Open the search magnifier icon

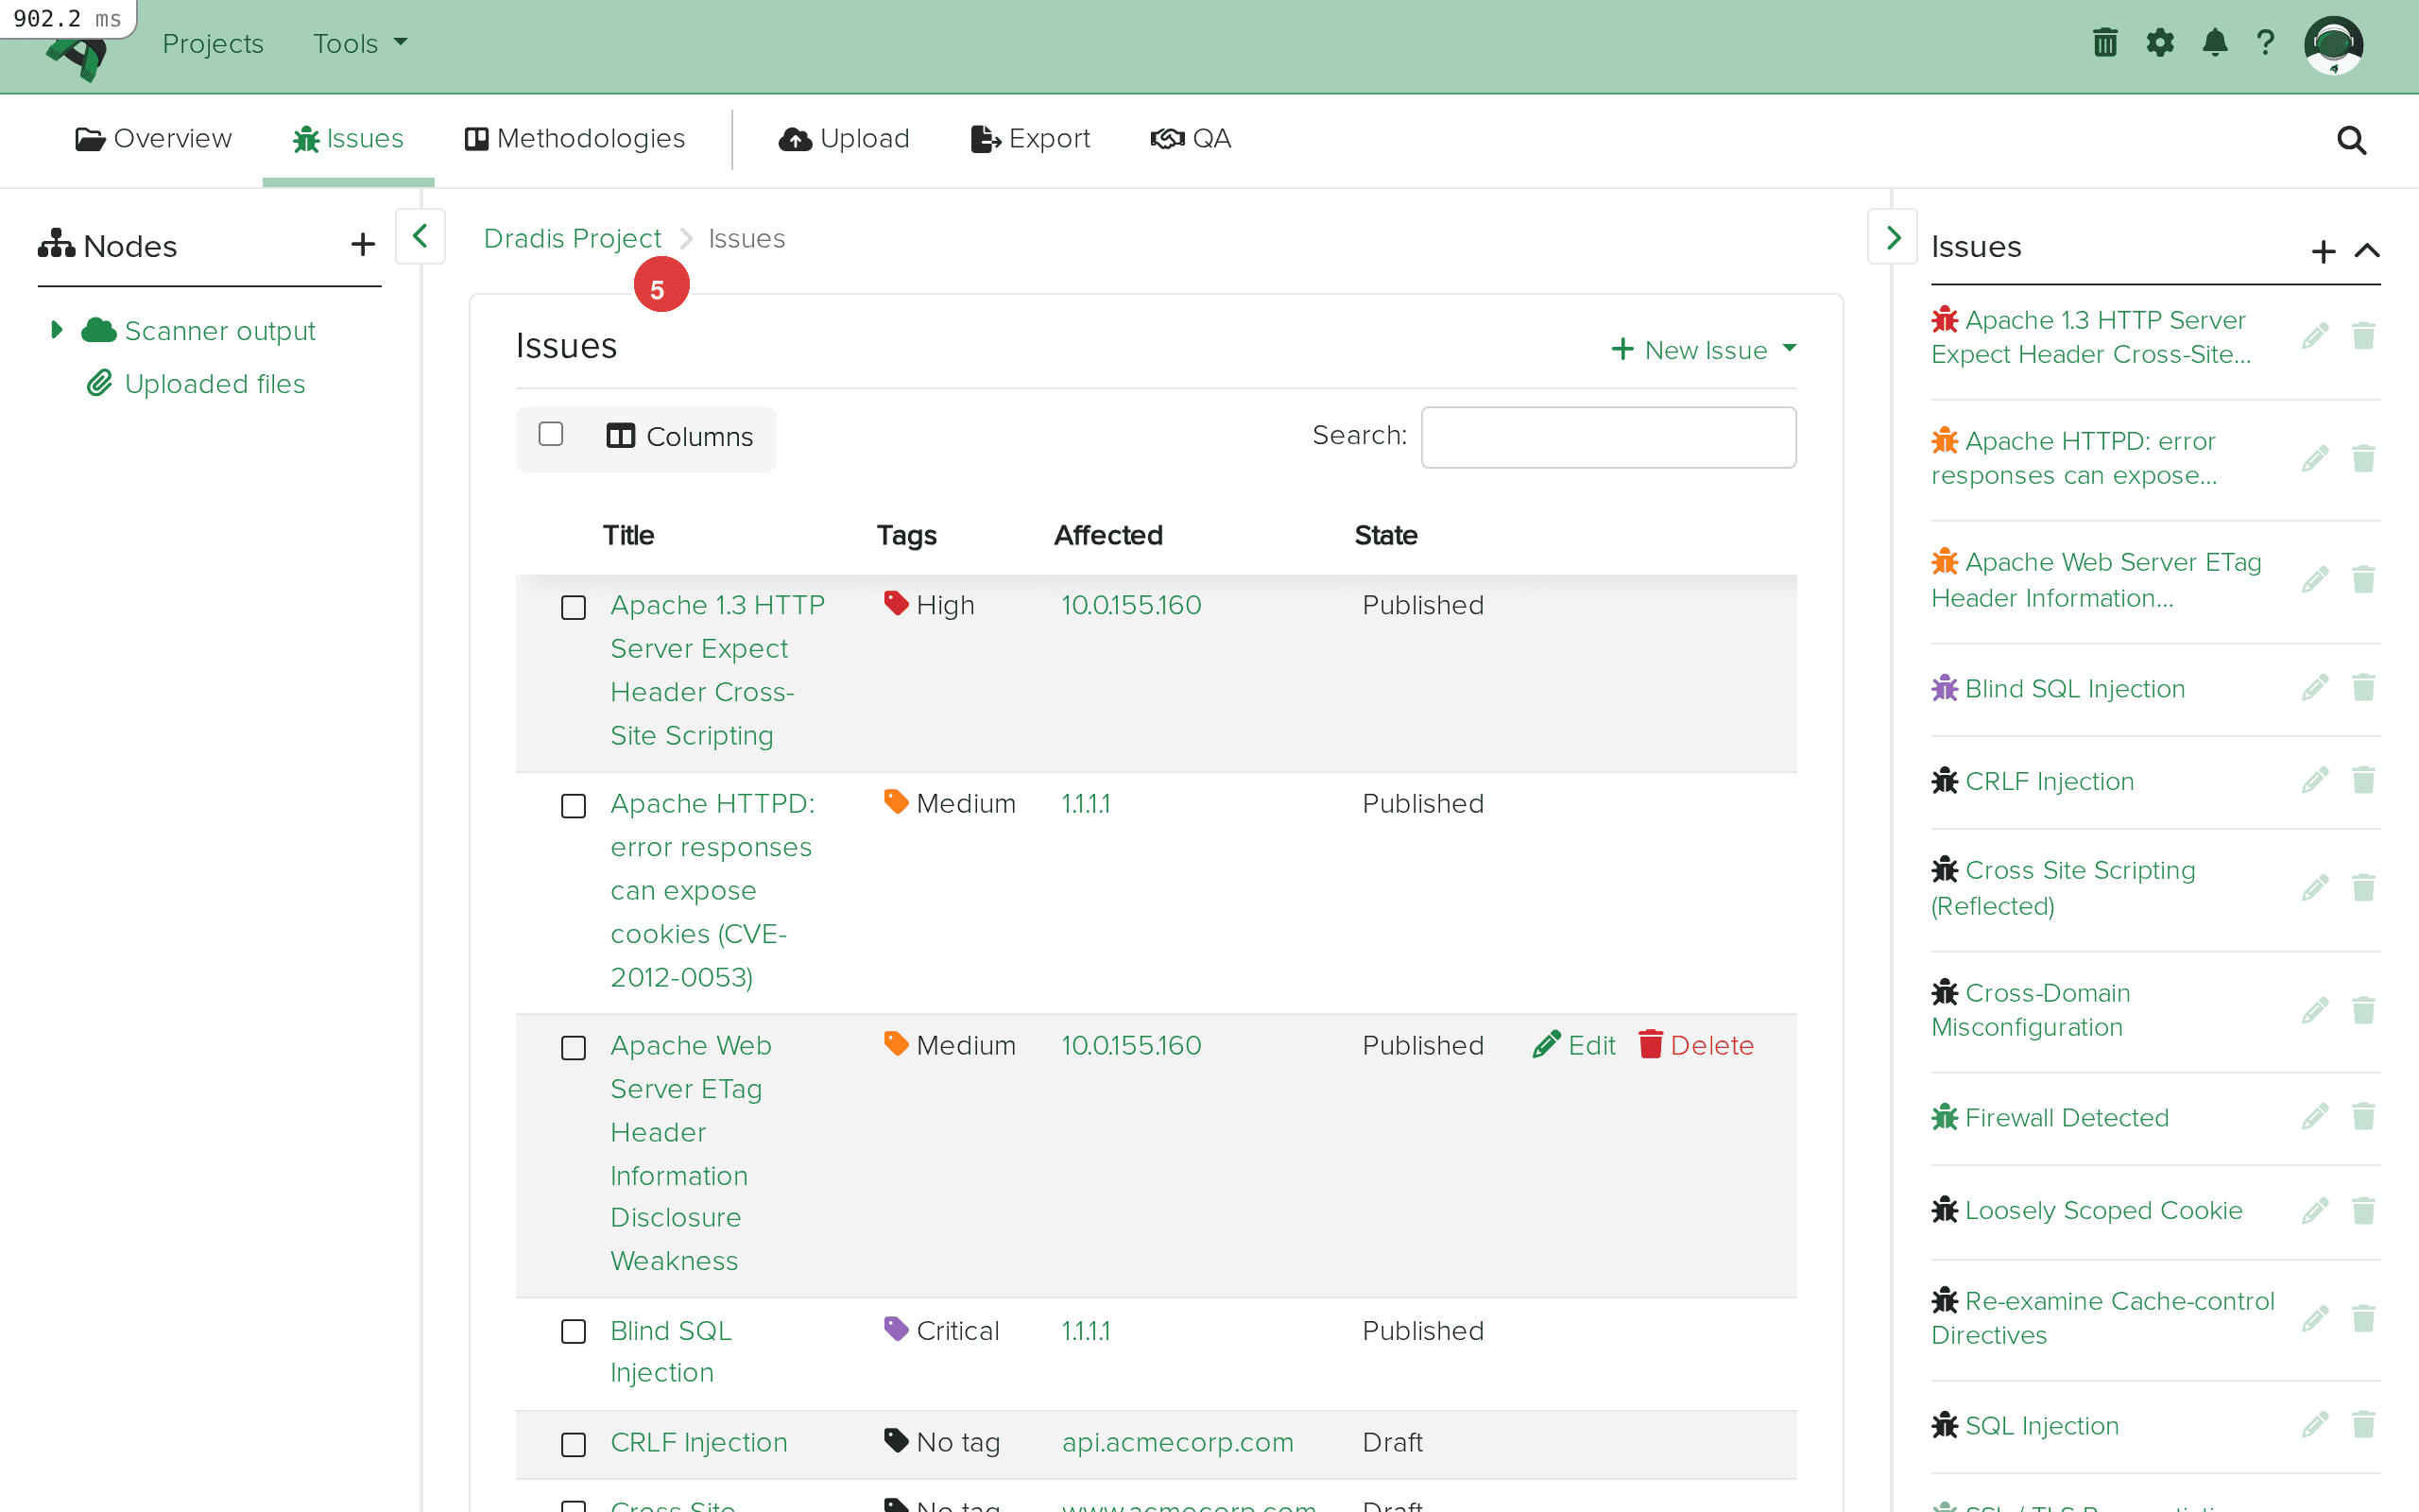pos(2351,140)
